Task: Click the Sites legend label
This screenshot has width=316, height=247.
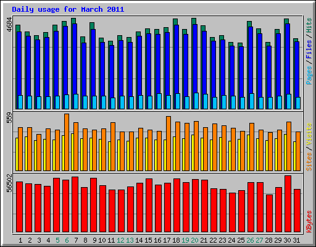Action: coord(309,162)
